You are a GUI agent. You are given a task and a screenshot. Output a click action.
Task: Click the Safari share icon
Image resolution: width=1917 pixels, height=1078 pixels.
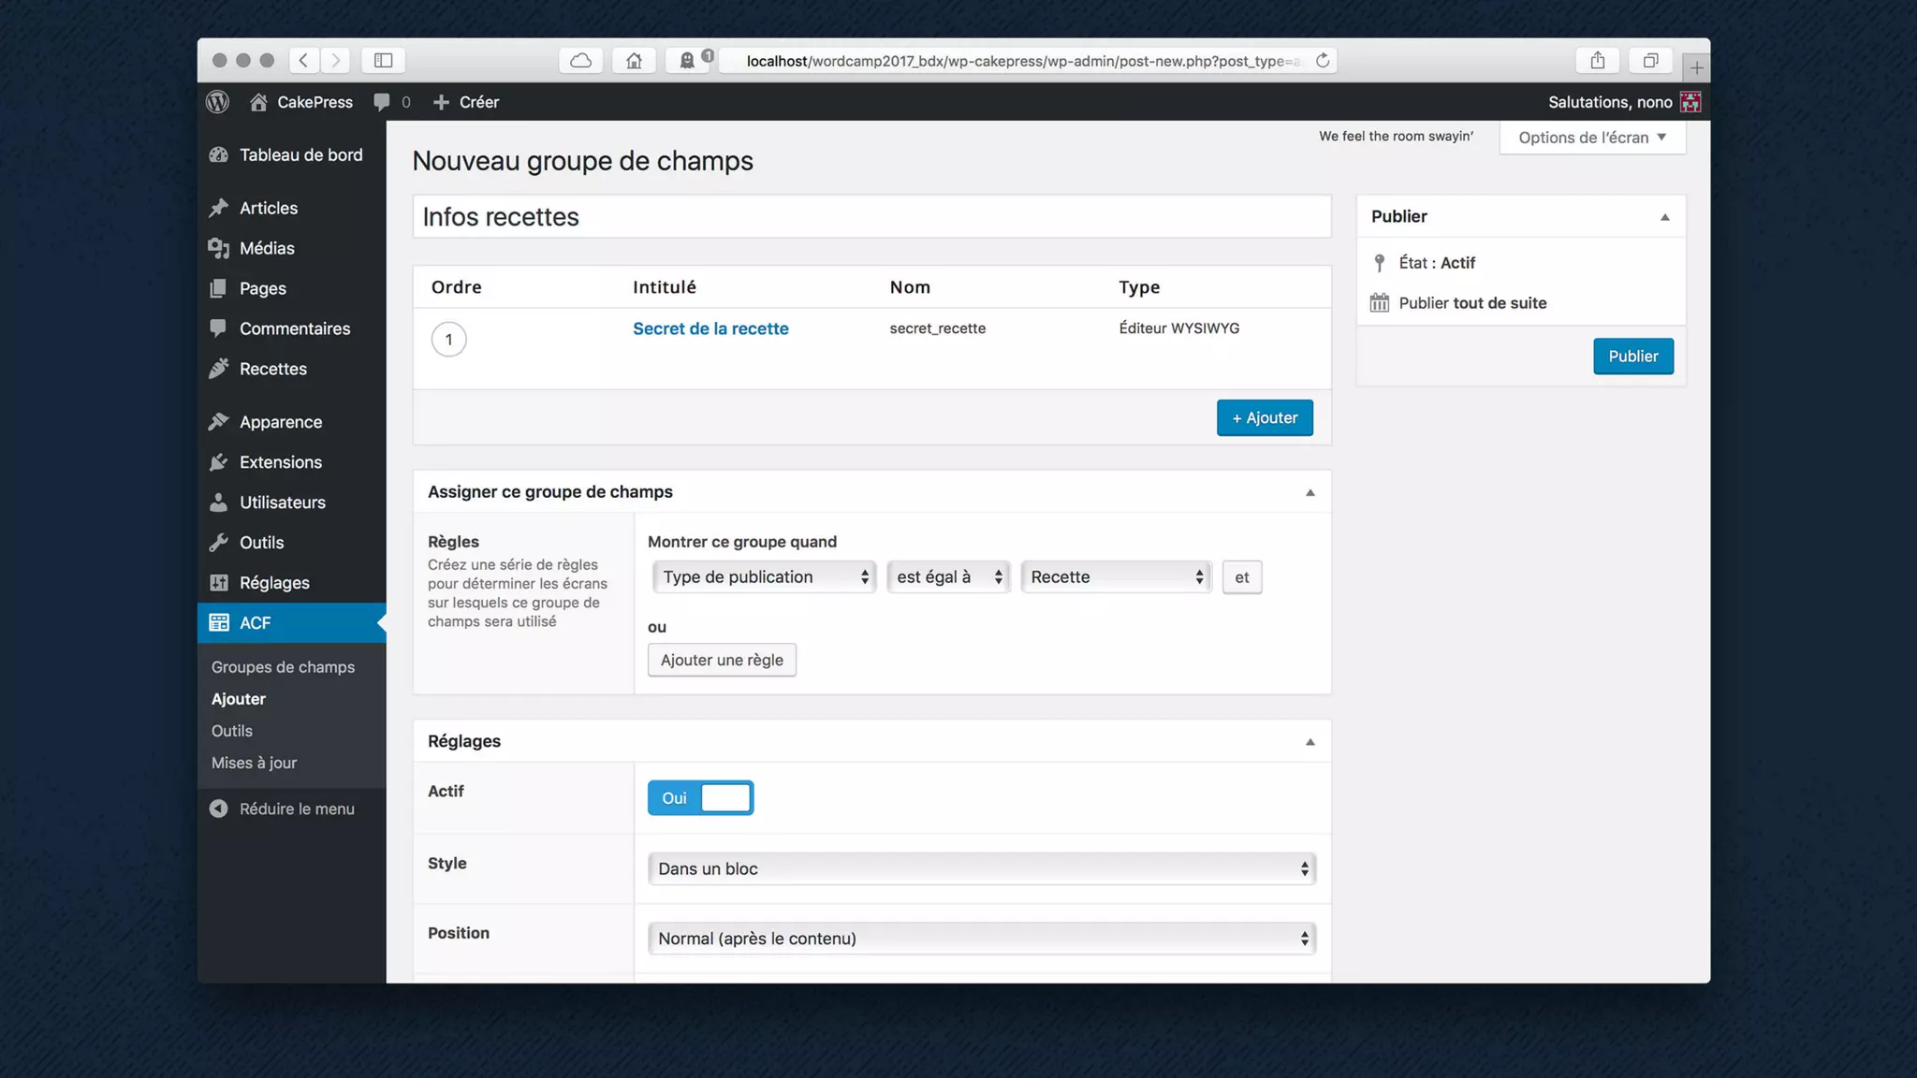1598,61
